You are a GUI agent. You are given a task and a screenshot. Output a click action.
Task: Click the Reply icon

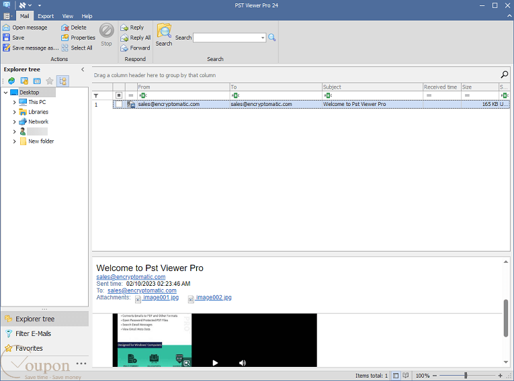(x=124, y=28)
